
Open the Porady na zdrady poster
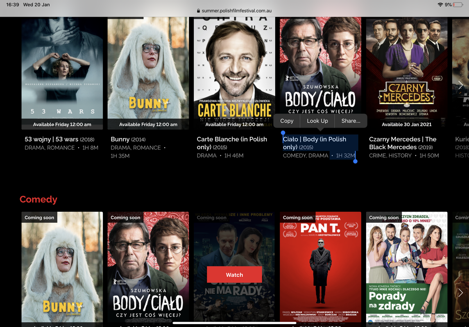[406, 267]
